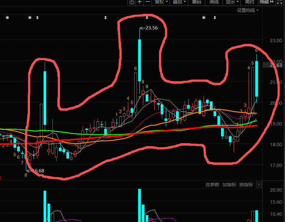The width and height of the screenshot is (285, 222).
Task: Click 加指标 to add an indicator
Action: pos(229,185)
